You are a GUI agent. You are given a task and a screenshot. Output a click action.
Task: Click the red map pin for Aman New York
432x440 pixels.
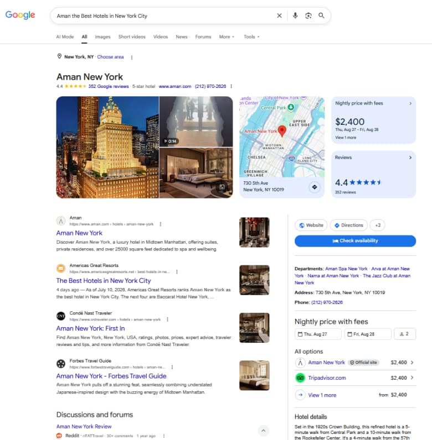[282, 131]
